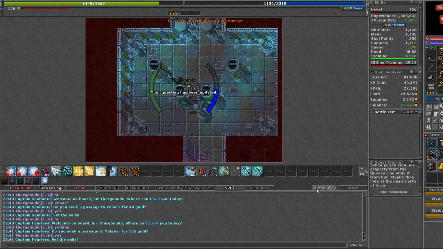
Task: Open the Drako Shel.. chat tab
Action: [139, 188]
